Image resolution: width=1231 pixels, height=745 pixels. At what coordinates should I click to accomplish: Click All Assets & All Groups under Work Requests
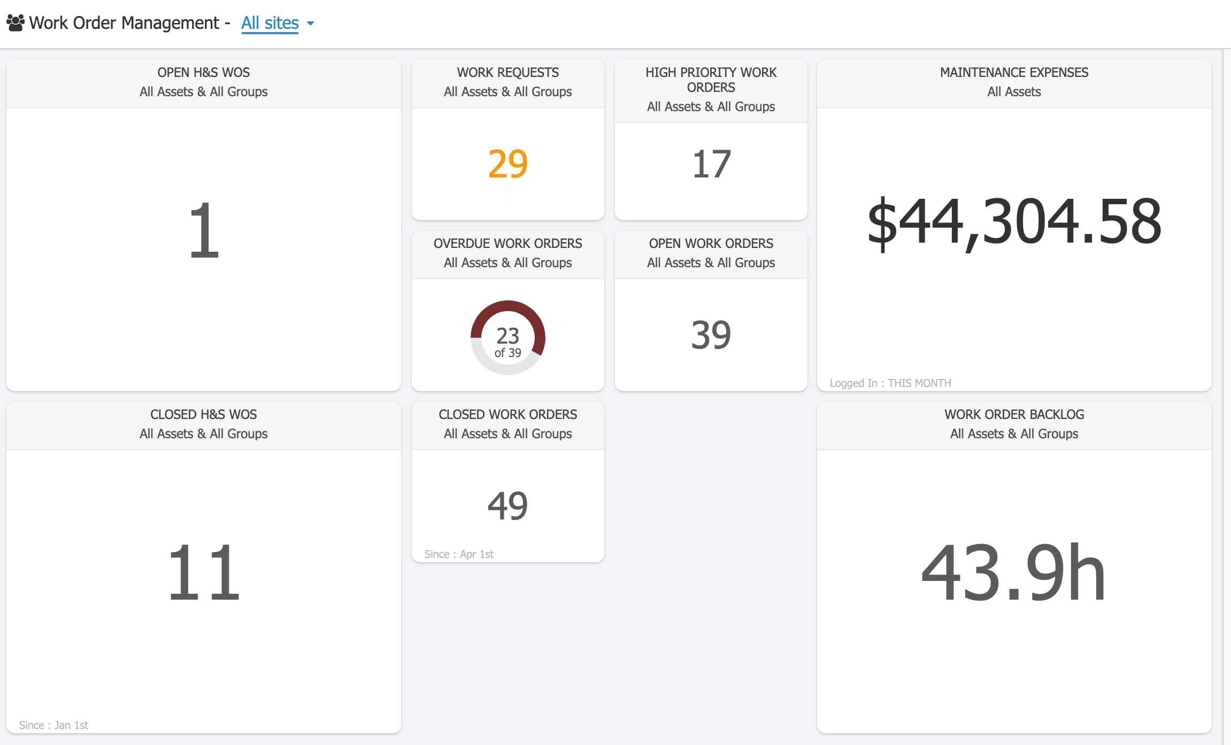tap(507, 91)
